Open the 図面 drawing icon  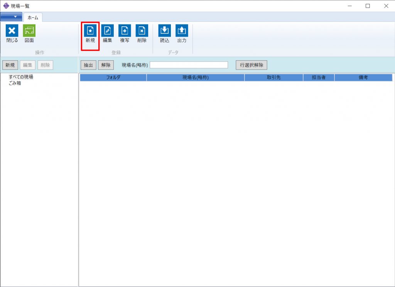29,34
